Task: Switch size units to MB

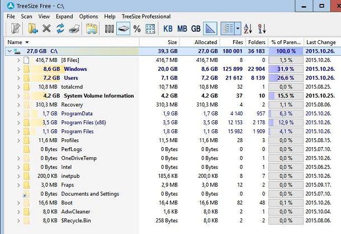Action: pyautogui.click(x=182, y=28)
